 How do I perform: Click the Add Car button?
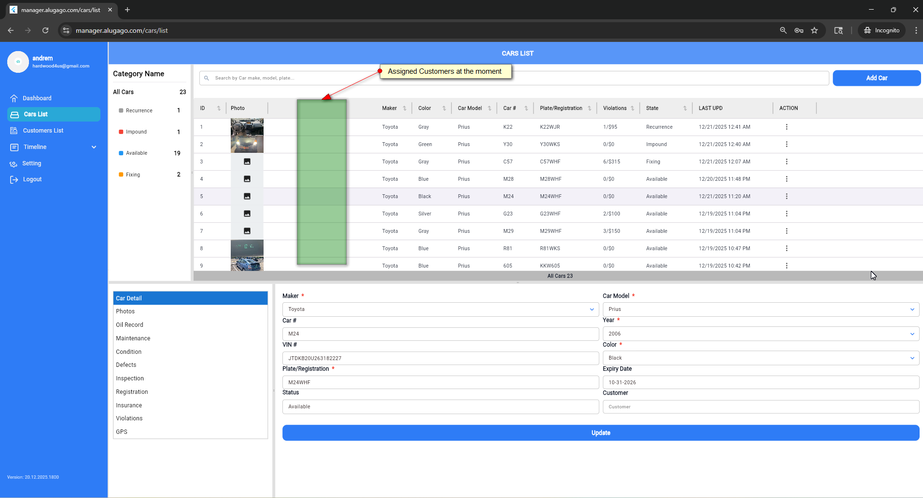click(x=876, y=78)
